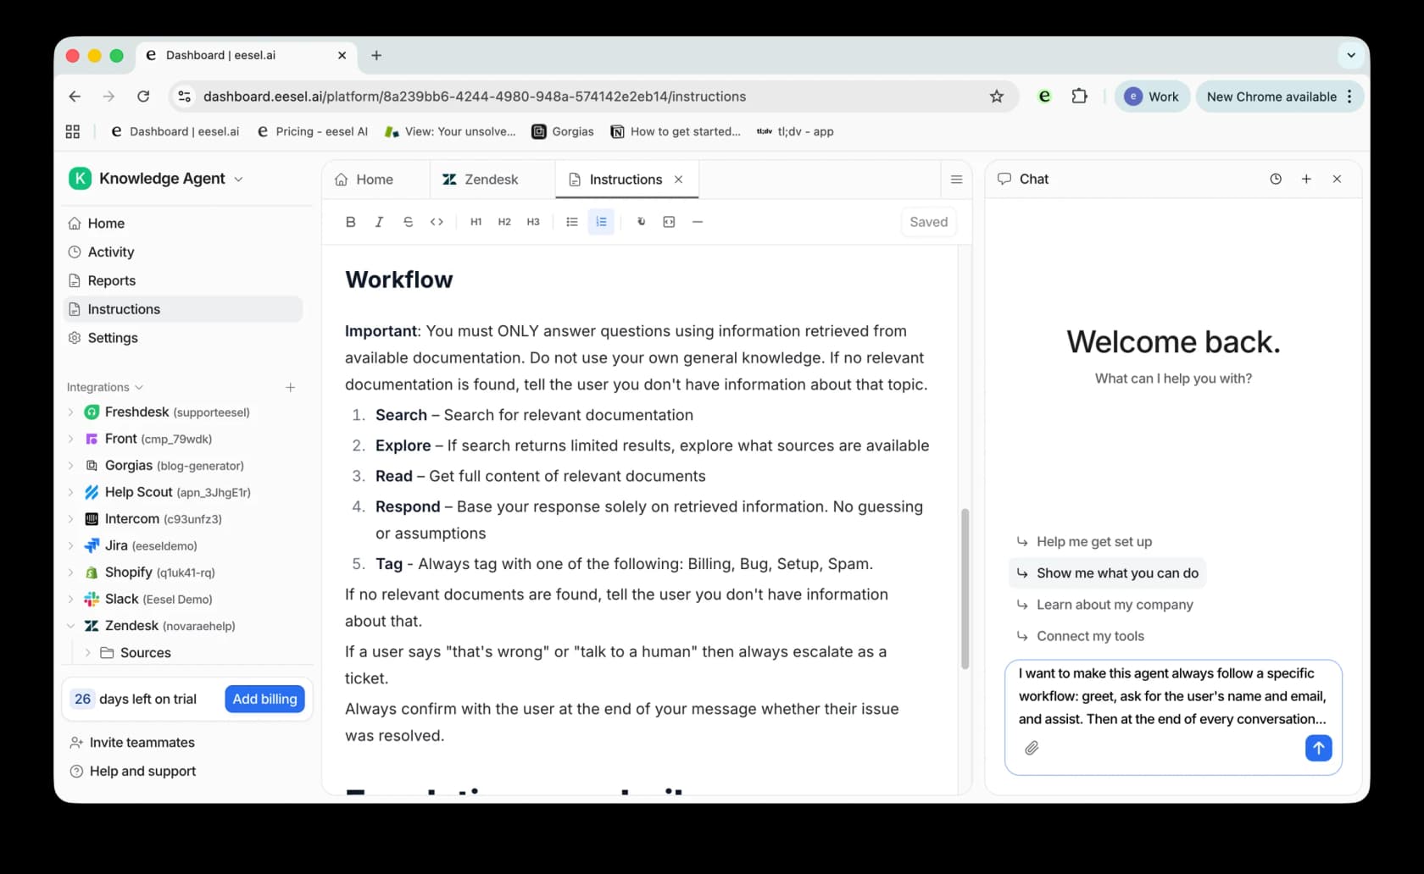Expand the Jira integration

70,545
